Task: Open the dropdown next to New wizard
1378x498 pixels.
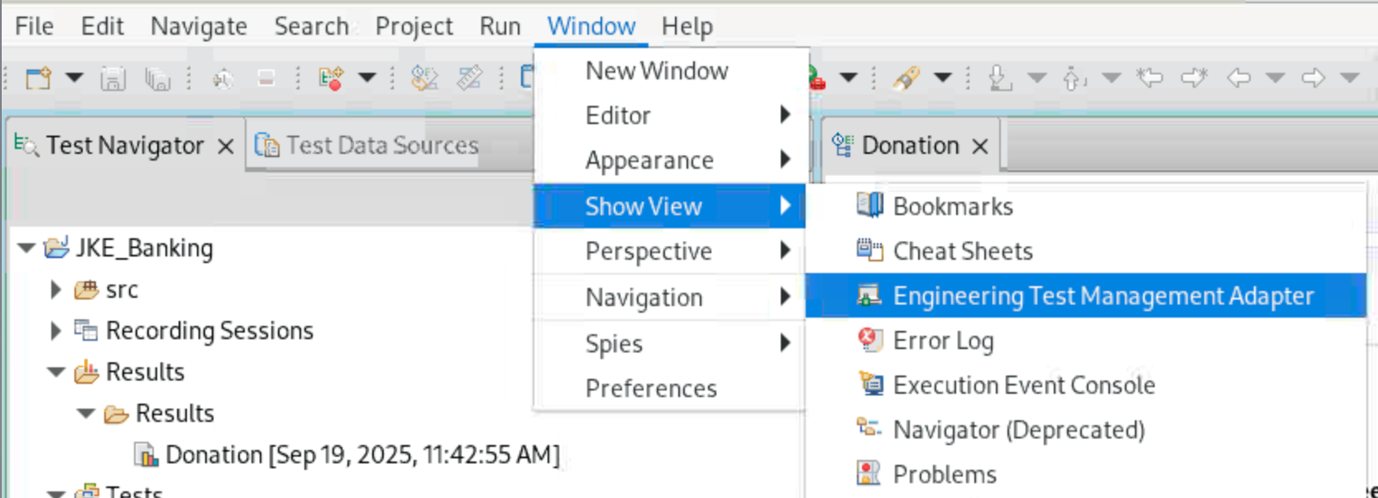Action: point(74,79)
